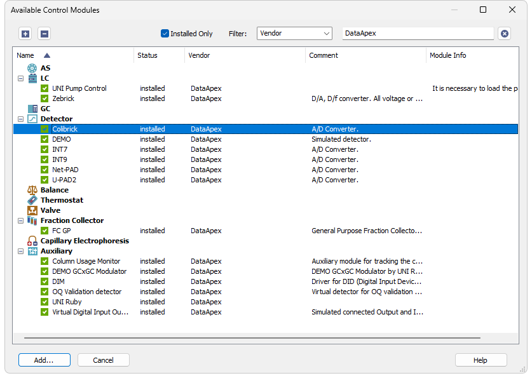Click the 'D/A, D/f converter' comment text

(367, 98)
